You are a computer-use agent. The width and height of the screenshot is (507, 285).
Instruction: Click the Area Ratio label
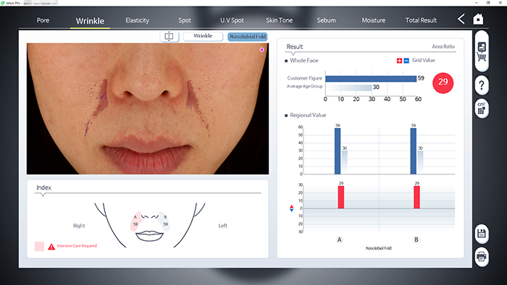pyautogui.click(x=443, y=46)
